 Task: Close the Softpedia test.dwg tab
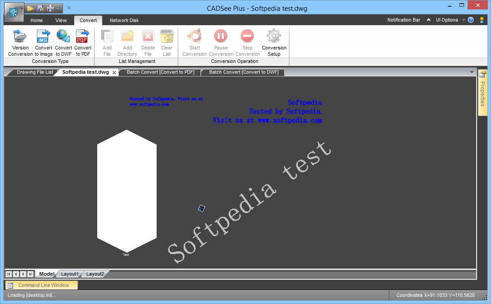114,72
